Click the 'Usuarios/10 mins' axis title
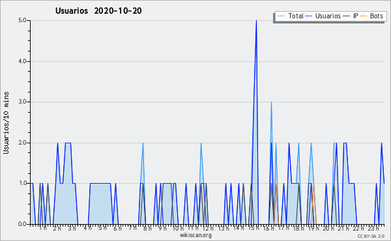The width and height of the screenshot is (391, 241). click(x=6, y=122)
